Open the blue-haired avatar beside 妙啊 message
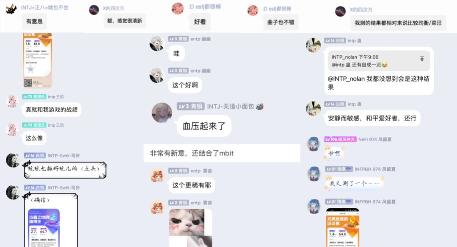The width and height of the screenshot is (457, 247). [314, 144]
